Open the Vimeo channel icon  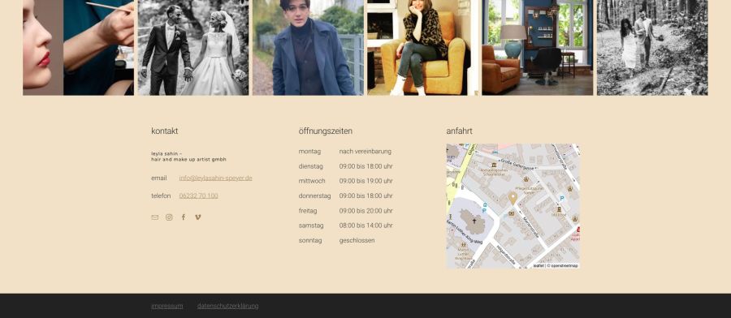[197, 217]
